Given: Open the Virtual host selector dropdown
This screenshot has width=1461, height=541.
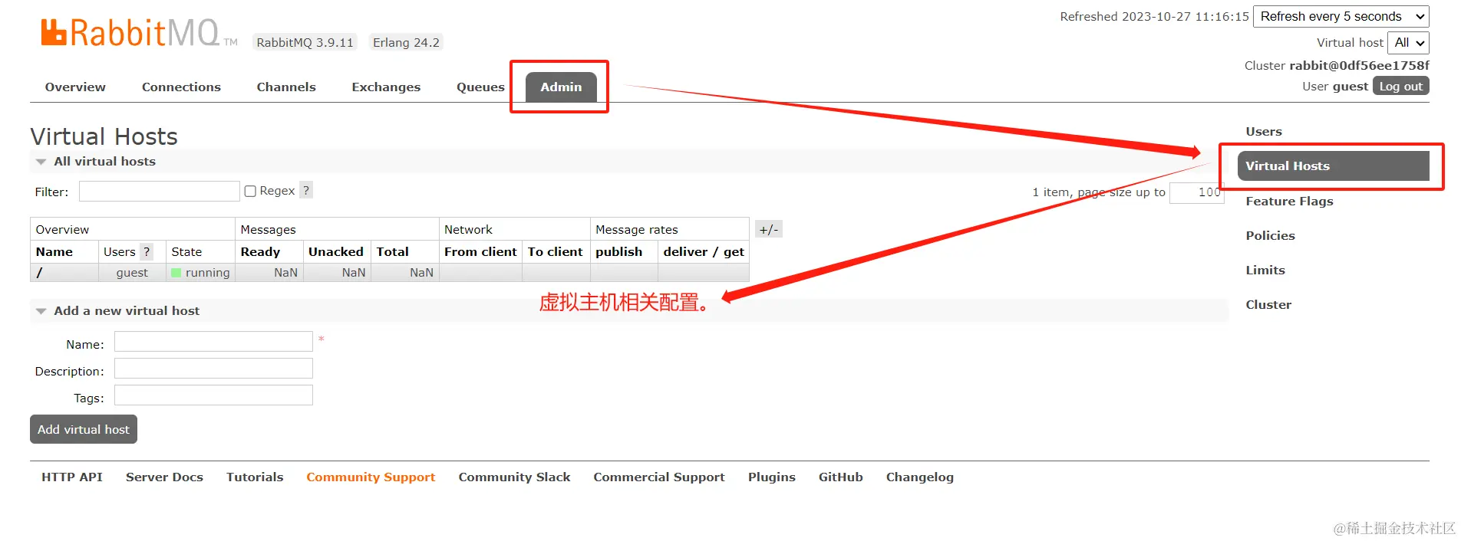Looking at the screenshot, I should coord(1408,43).
